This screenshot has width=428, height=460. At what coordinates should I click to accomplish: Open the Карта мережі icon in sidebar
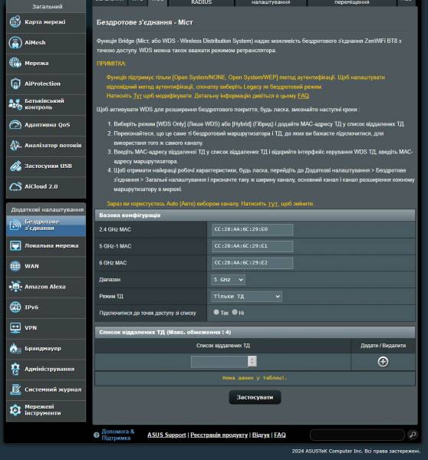click(15, 22)
